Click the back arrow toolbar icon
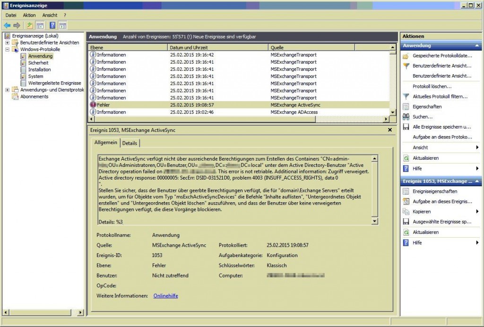484x327 pixels. pos(7,25)
